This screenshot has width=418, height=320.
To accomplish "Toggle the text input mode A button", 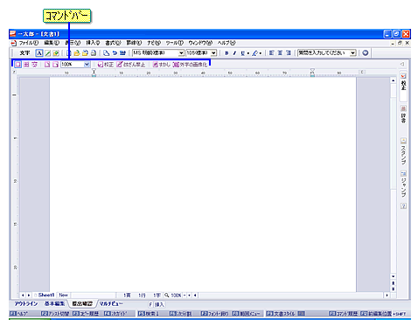I will coord(39,53).
